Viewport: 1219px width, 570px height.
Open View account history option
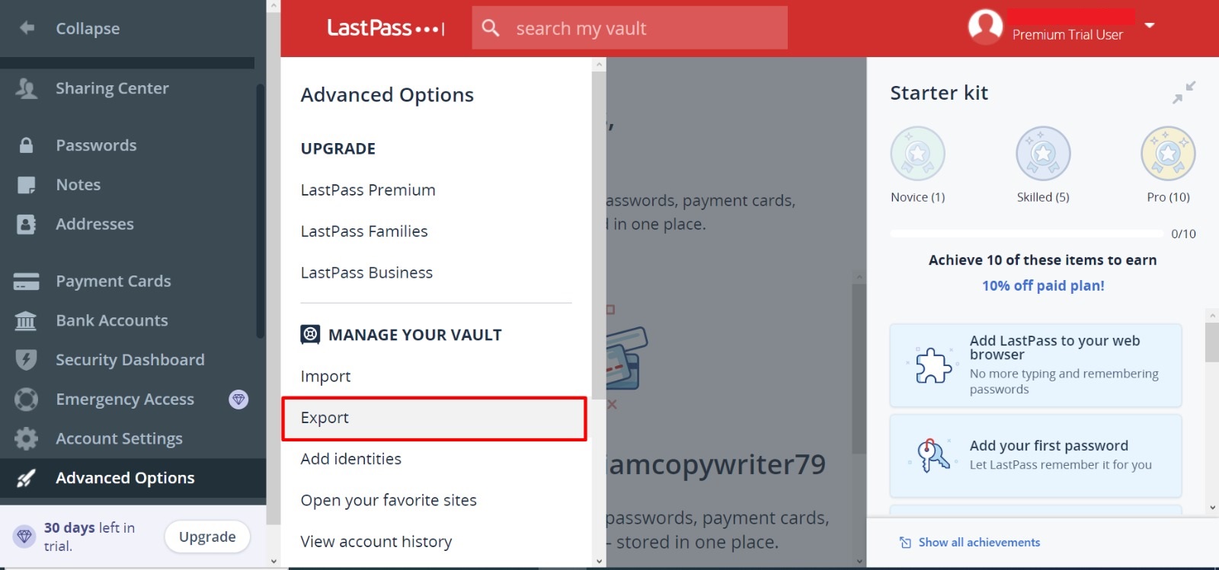(x=376, y=542)
